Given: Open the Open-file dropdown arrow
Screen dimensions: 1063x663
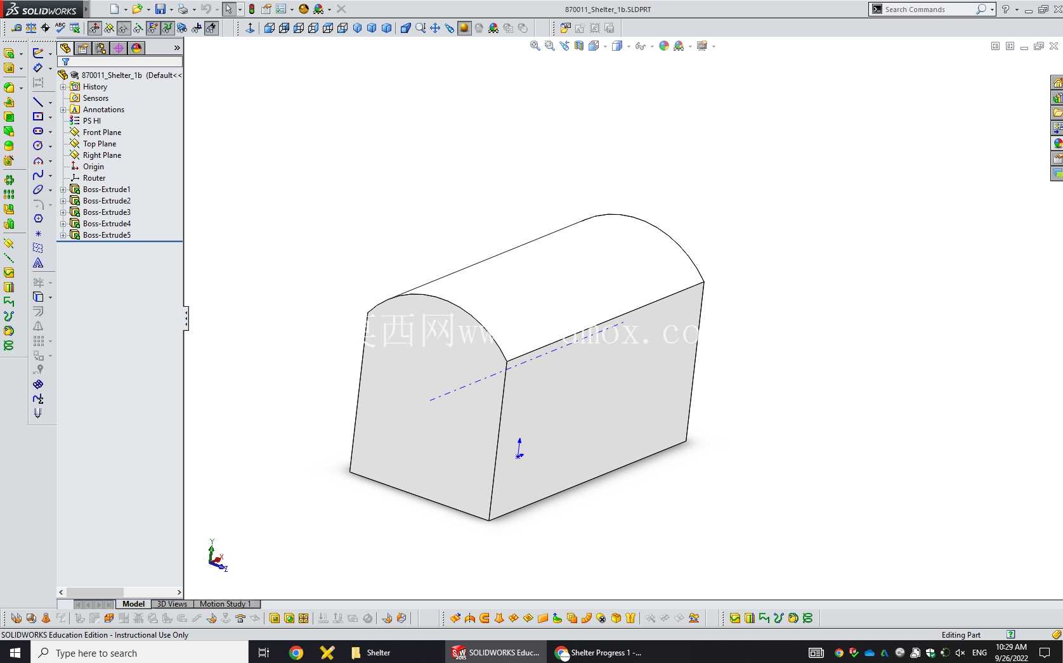Looking at the screenshot, I should 148,10.
